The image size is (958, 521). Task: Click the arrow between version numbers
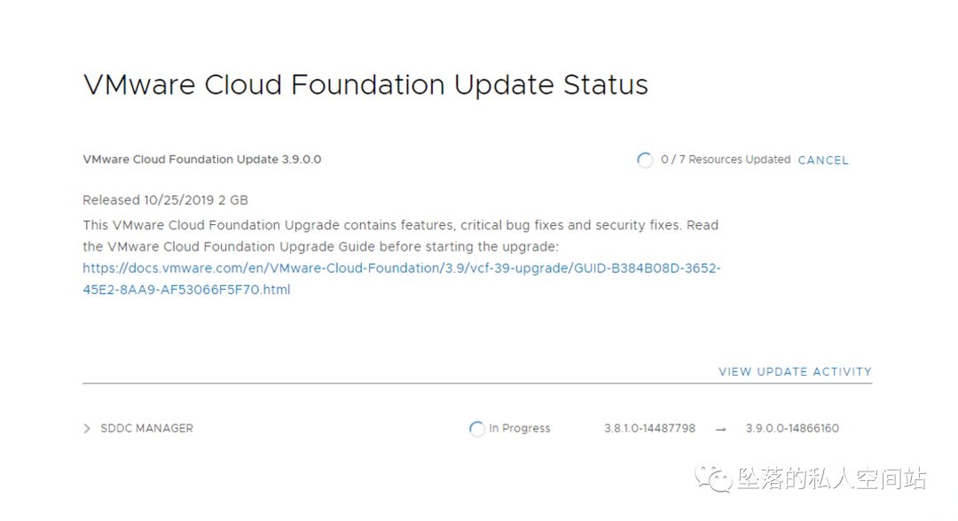[x=720, y=429]
